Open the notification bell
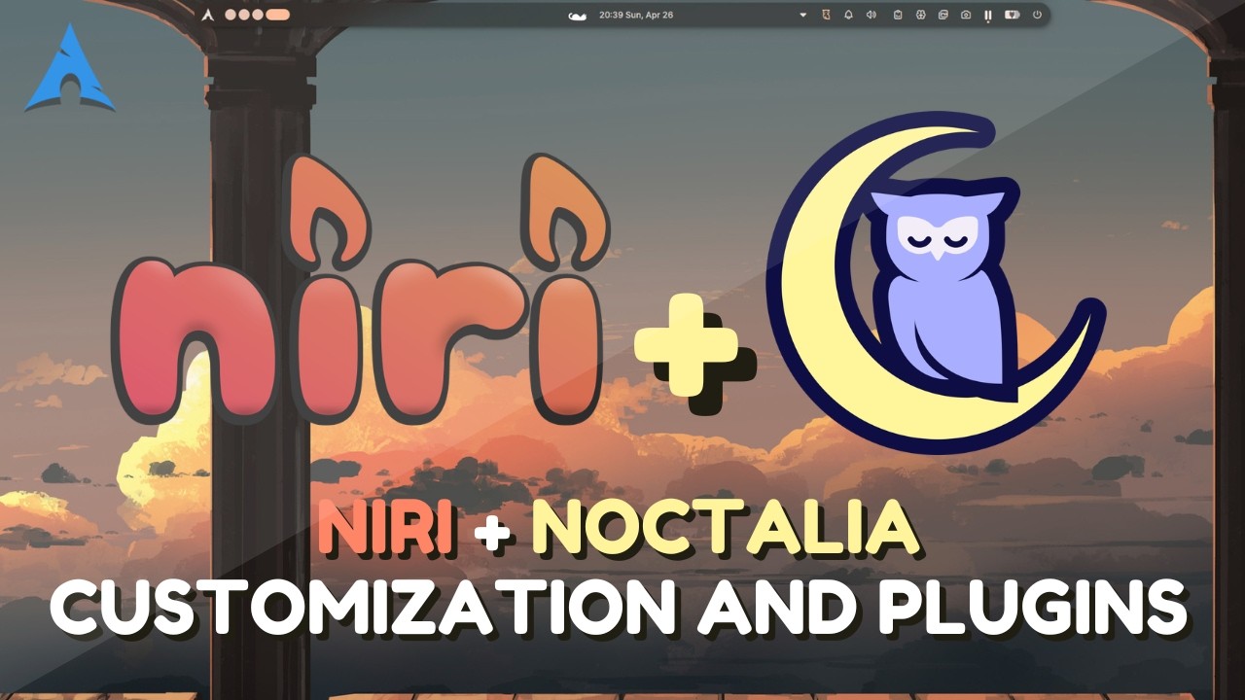The width and height of the screenshot is (1245, 700). (x=848, y=15)
